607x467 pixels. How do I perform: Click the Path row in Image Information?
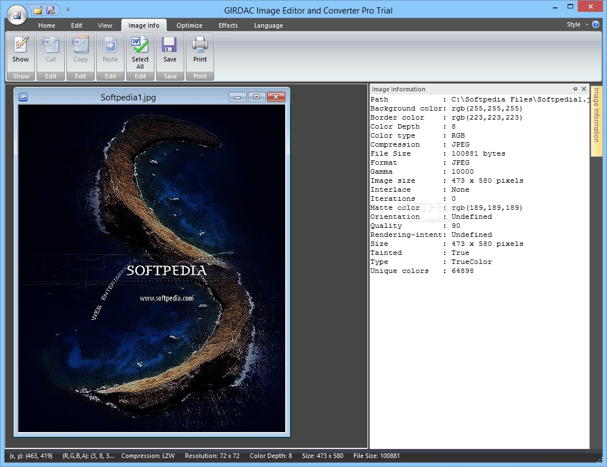[479, 99]
